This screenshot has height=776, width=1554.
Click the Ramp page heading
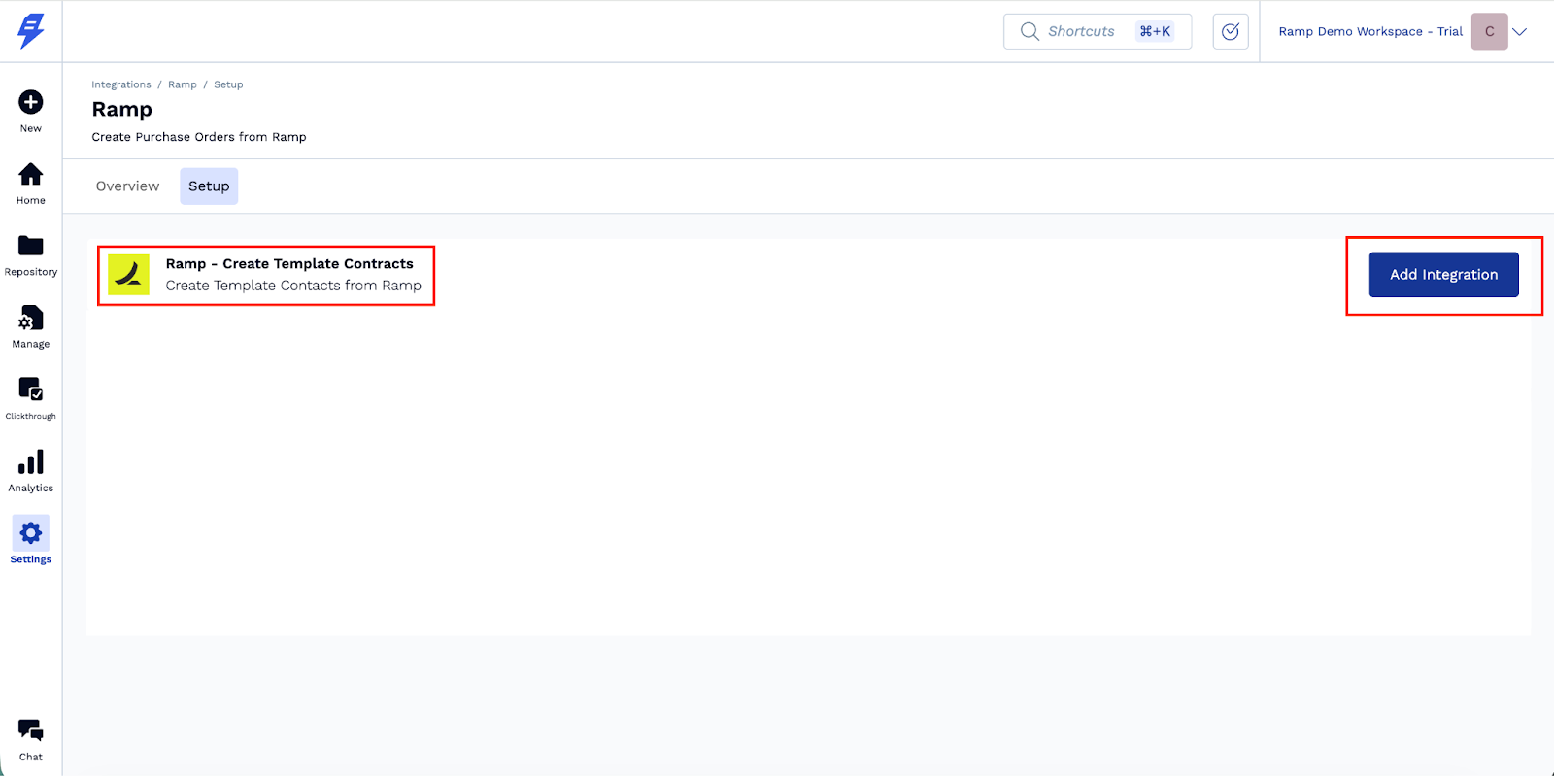pos(122,110)
